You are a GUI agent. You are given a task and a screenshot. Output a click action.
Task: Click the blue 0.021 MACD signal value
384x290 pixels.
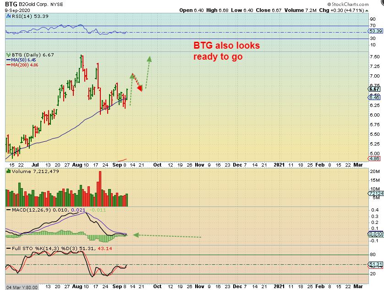78,210
